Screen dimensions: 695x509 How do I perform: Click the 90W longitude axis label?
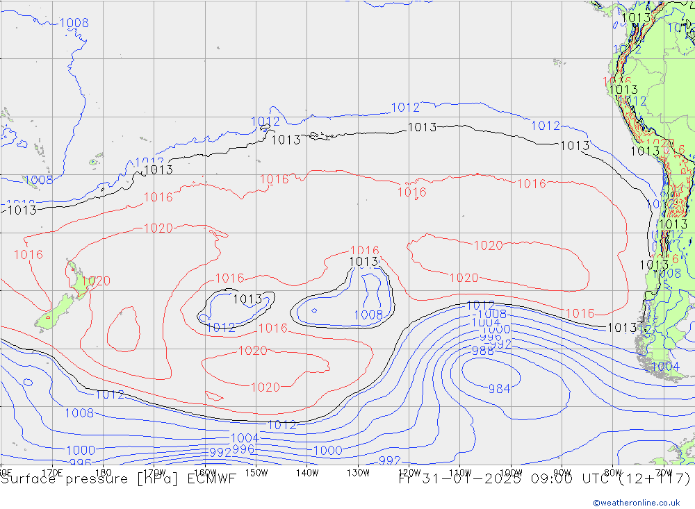[562, 472]
